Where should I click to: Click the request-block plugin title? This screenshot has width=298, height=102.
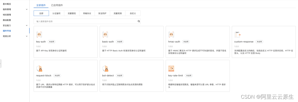tap(44, 76)
